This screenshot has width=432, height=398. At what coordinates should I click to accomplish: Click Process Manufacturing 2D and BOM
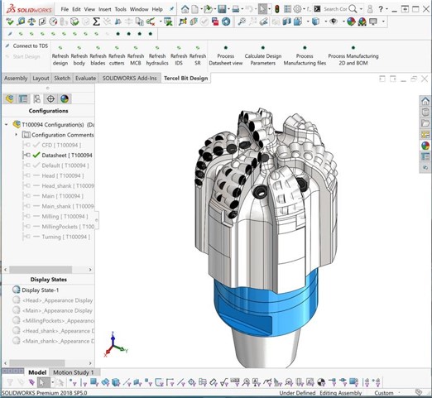pyautogui.click(x=353, y=56)
